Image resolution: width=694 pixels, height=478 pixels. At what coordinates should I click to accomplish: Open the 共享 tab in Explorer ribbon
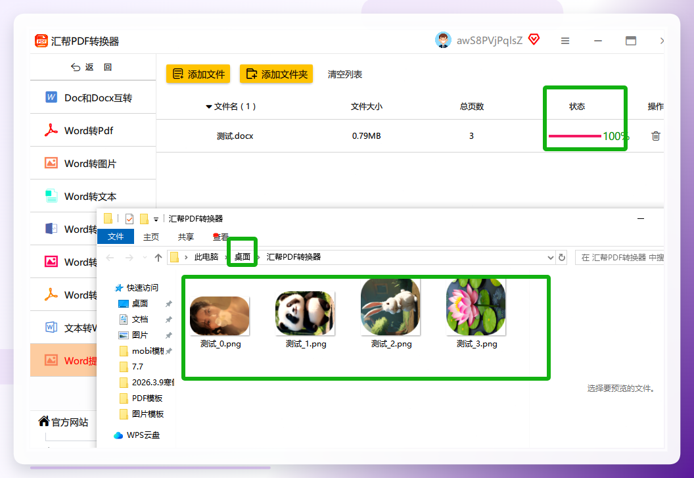pyautogui.click(x=186, y=237)
